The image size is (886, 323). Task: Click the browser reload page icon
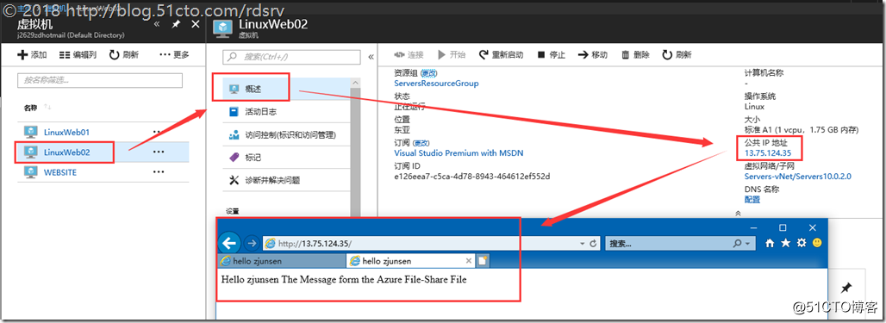[x=593, y=244]
